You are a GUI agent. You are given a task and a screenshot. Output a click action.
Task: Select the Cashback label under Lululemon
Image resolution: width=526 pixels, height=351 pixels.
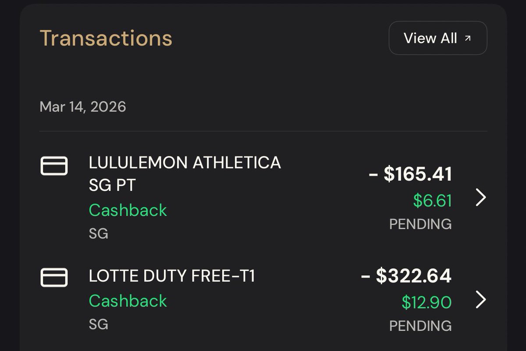tap(128, 210)
